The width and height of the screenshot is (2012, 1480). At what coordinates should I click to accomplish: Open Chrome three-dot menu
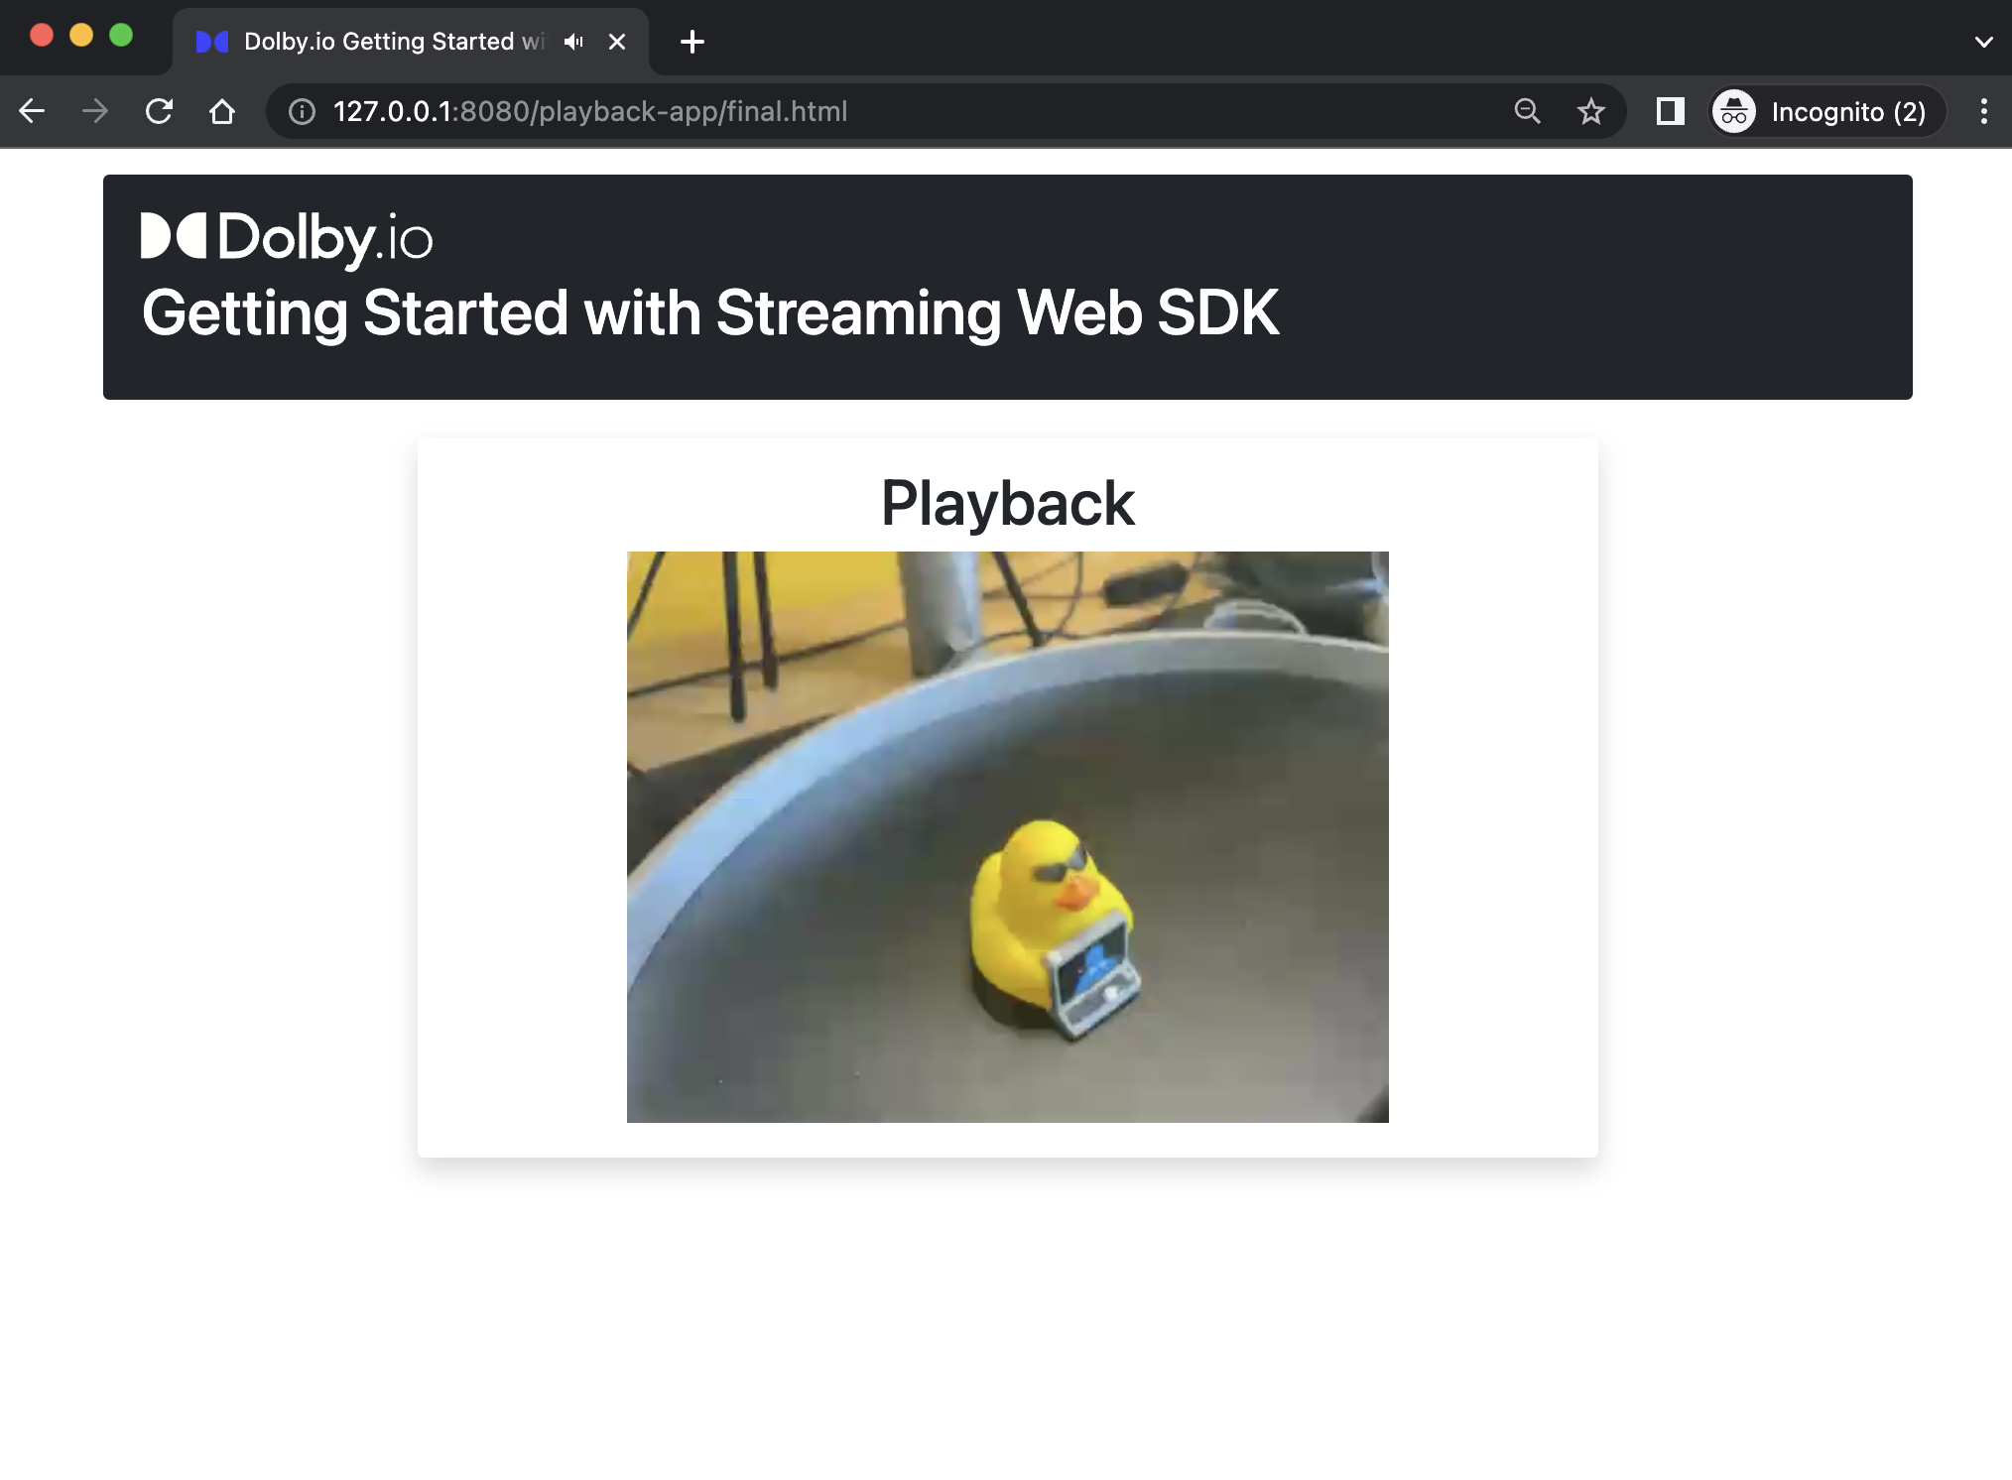point(1983,111)
